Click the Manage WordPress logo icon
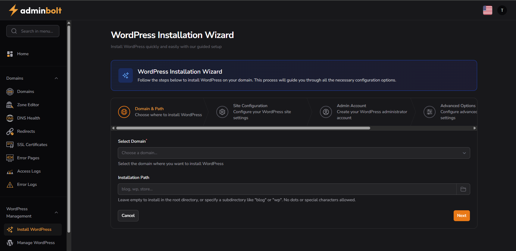516x251 pixels. coord(10,243)
